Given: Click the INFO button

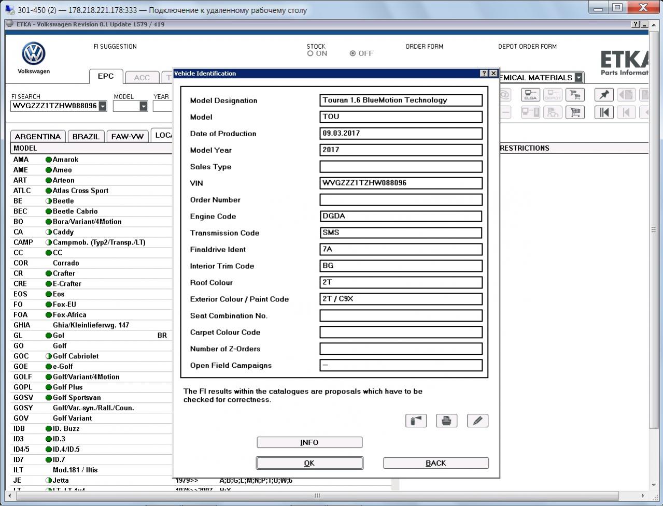Looking at the screenshot, I should click(309, 442).
